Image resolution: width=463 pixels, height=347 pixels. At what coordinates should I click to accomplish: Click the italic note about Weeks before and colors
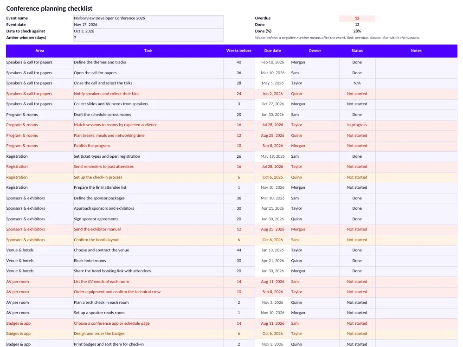tap(337, 38)
